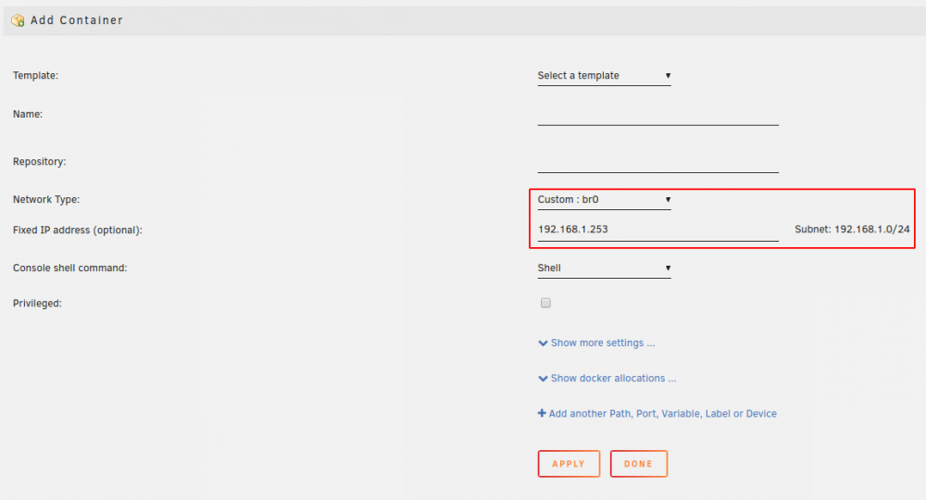Open the Select a template dropdown
The height and width of the screenshot is (500, 926).
(x=604, y=76)
